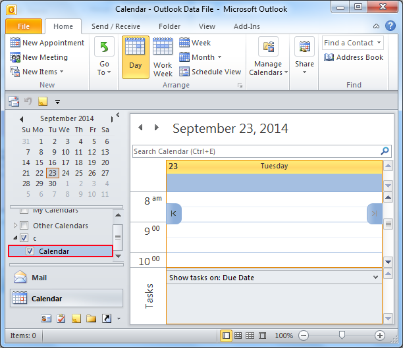Open the Folder tab

pos(170,26)
